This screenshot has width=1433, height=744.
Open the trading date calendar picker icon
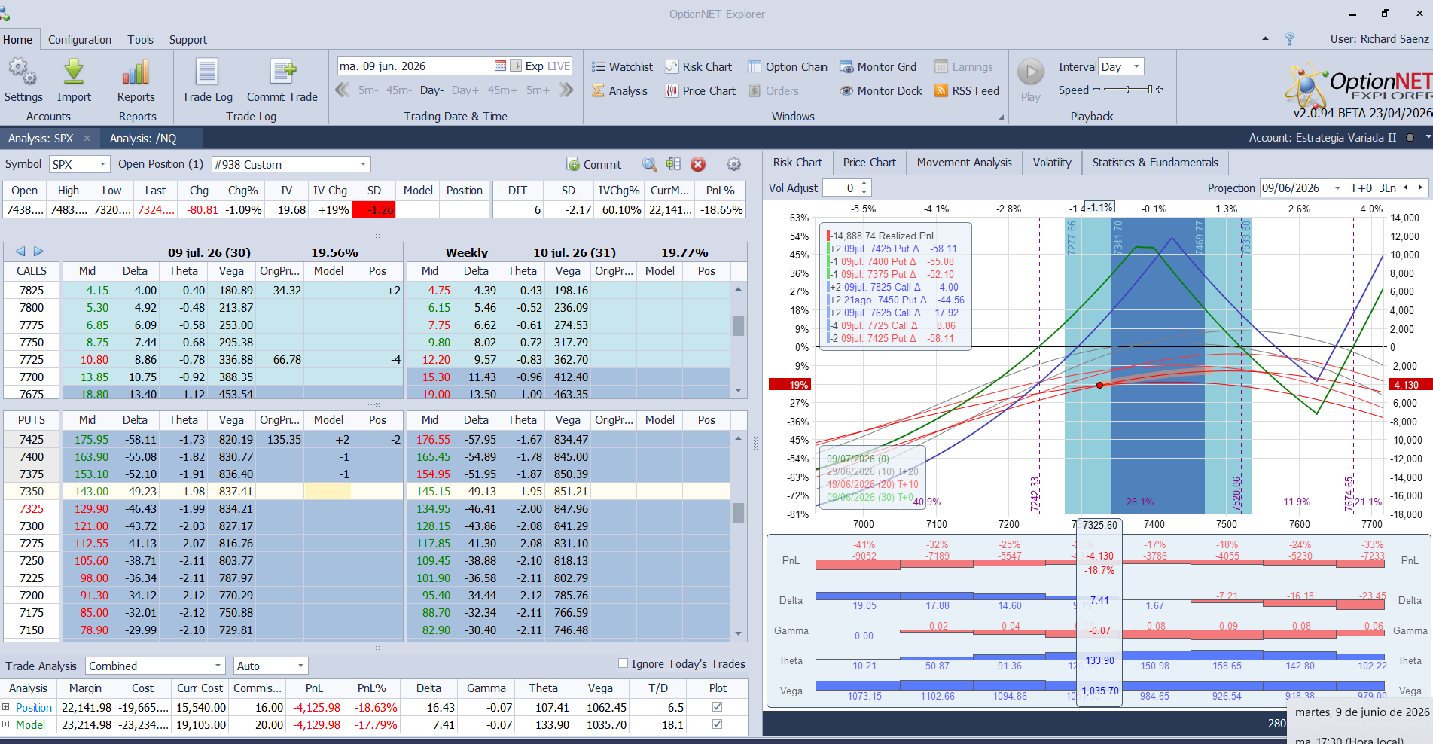click(x=500, y=66)
